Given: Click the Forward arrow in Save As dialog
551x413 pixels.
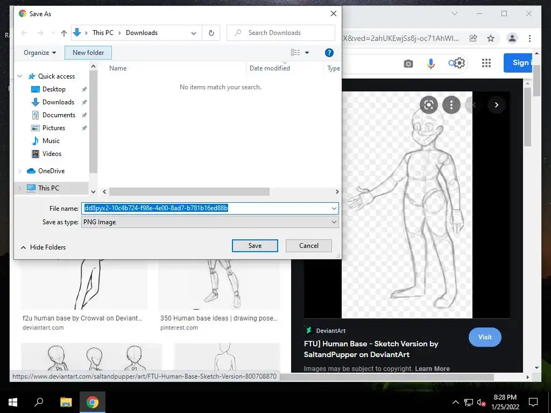Looking at the screenshot, I should tap(40, 33).
